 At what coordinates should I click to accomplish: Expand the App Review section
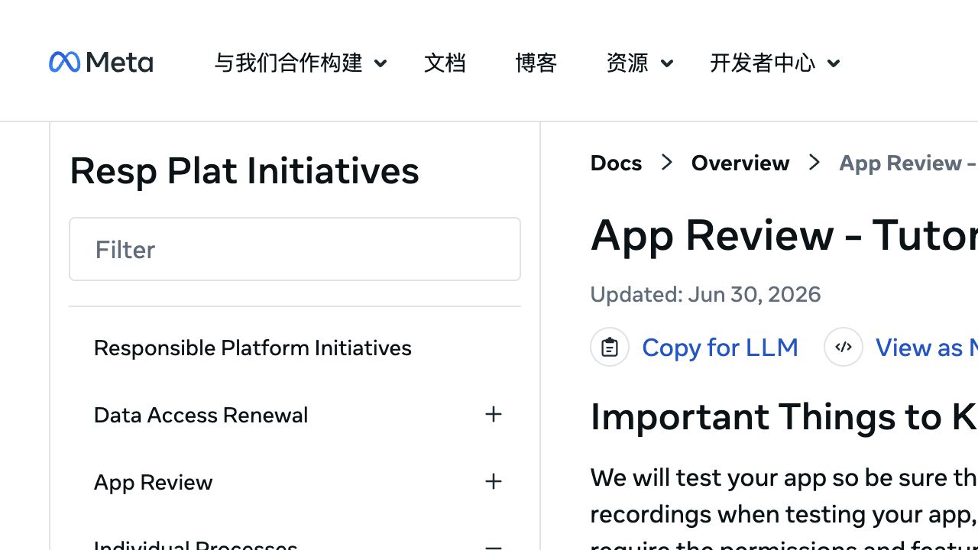(x=494, y=481)
